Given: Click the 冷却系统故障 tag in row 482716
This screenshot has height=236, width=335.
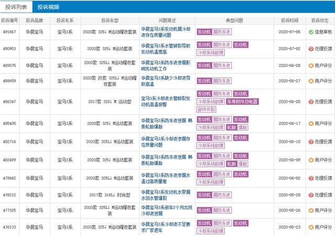Looking at the screenshot, I should [210, 146].
